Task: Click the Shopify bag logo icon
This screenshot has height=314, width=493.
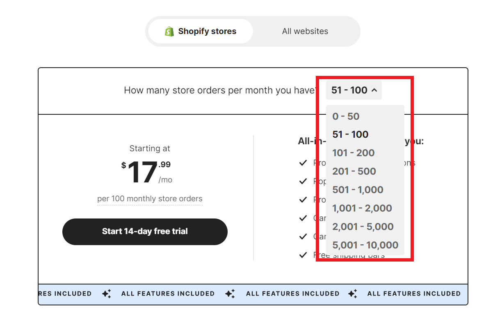Action: click(169, 32)
